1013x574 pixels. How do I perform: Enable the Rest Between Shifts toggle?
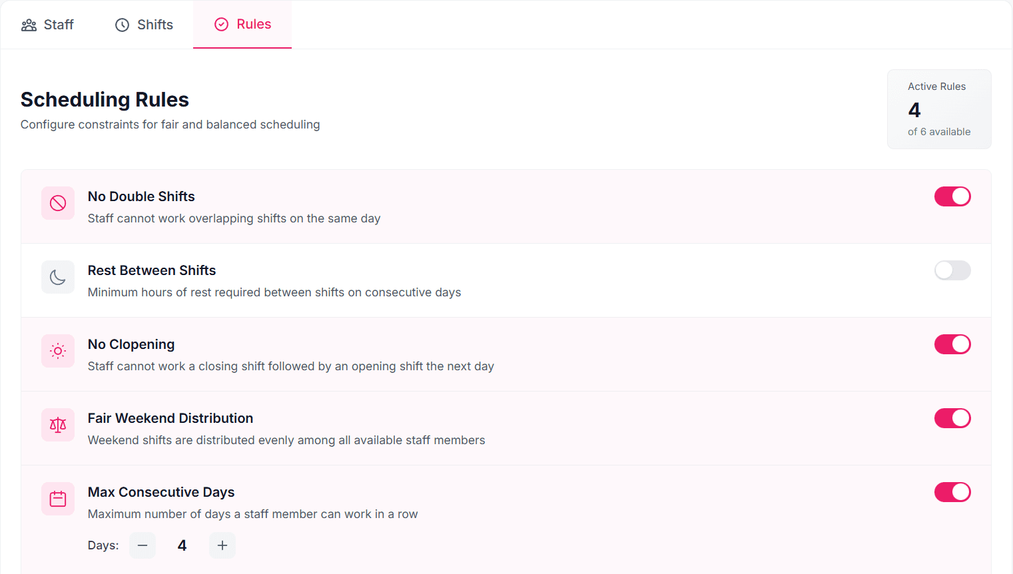[x=952, y=270]
